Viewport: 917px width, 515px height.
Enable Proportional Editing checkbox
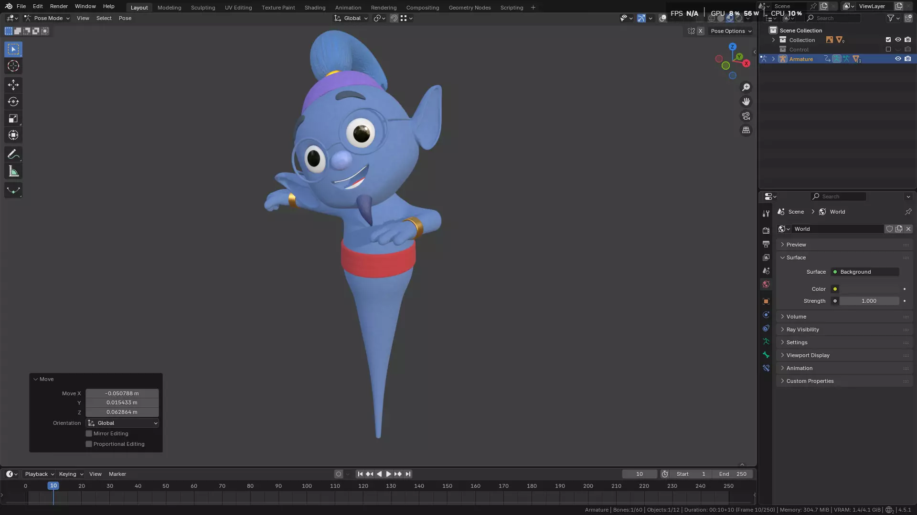(89, 444)
